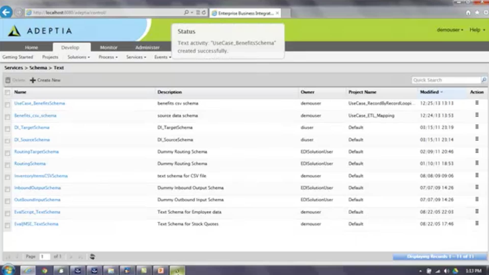The image size is (489, 275).
Task: Open the InventoryItemsCSVSchema link
Action: pos(41,176)
